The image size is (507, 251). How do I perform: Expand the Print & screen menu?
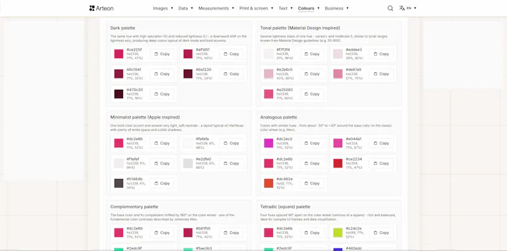coord(256,8)
